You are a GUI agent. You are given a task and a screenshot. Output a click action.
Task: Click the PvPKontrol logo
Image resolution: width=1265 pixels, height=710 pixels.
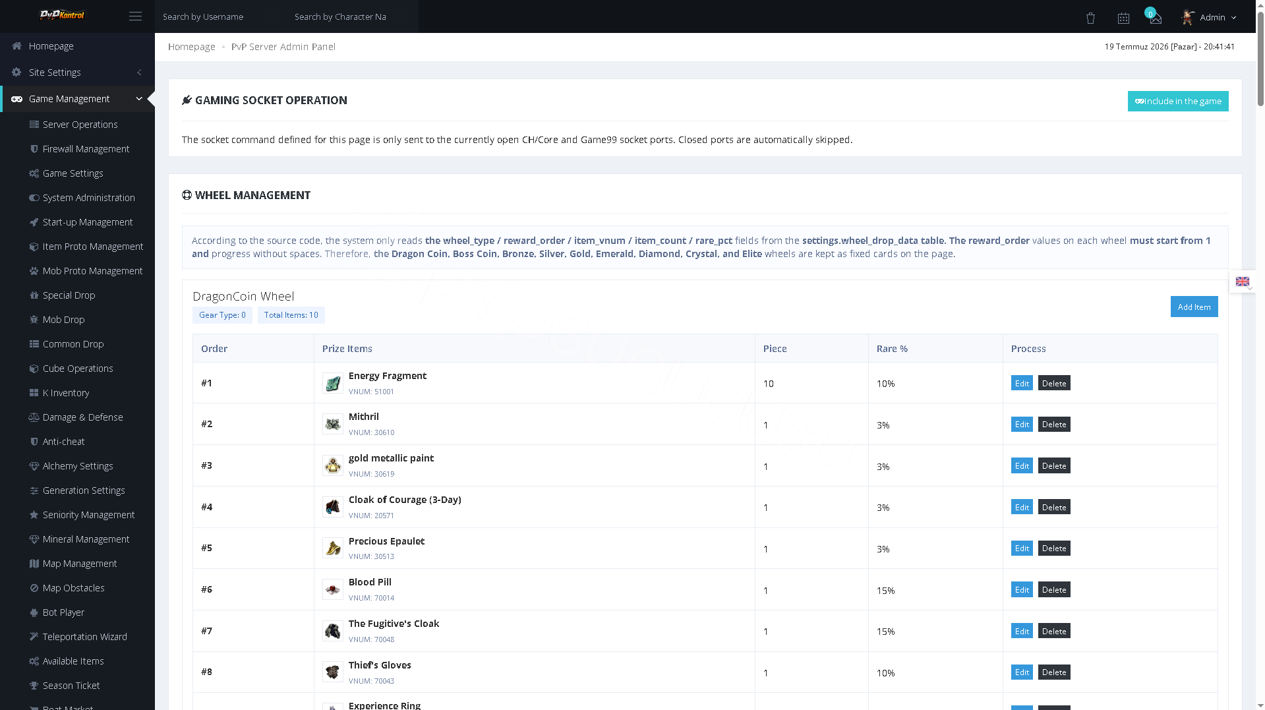63,15
